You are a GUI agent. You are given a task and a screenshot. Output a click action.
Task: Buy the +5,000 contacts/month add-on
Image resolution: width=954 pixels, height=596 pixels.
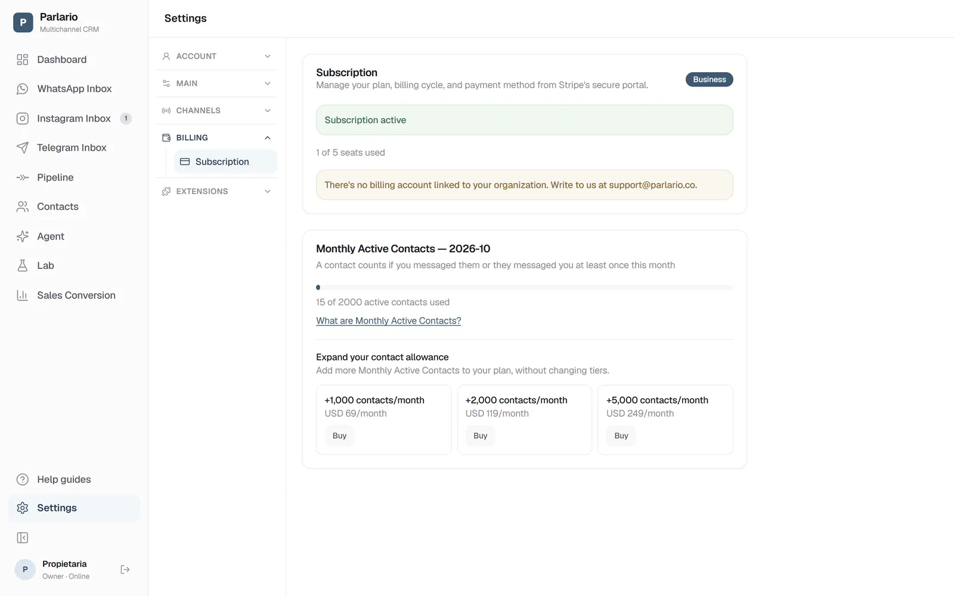pyautogui.click(x=621, y=436)
